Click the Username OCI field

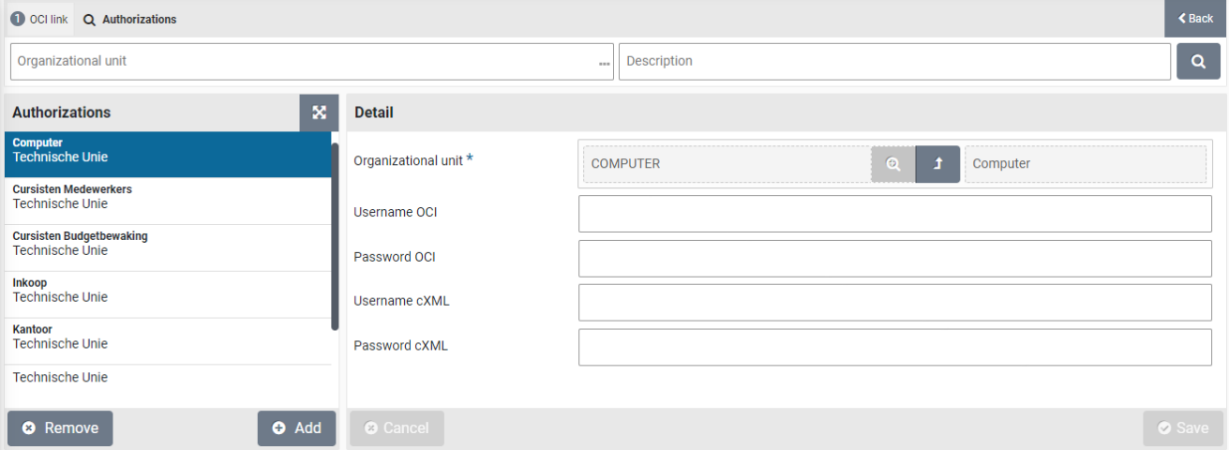pyautogui.click(x=894, y=214)
